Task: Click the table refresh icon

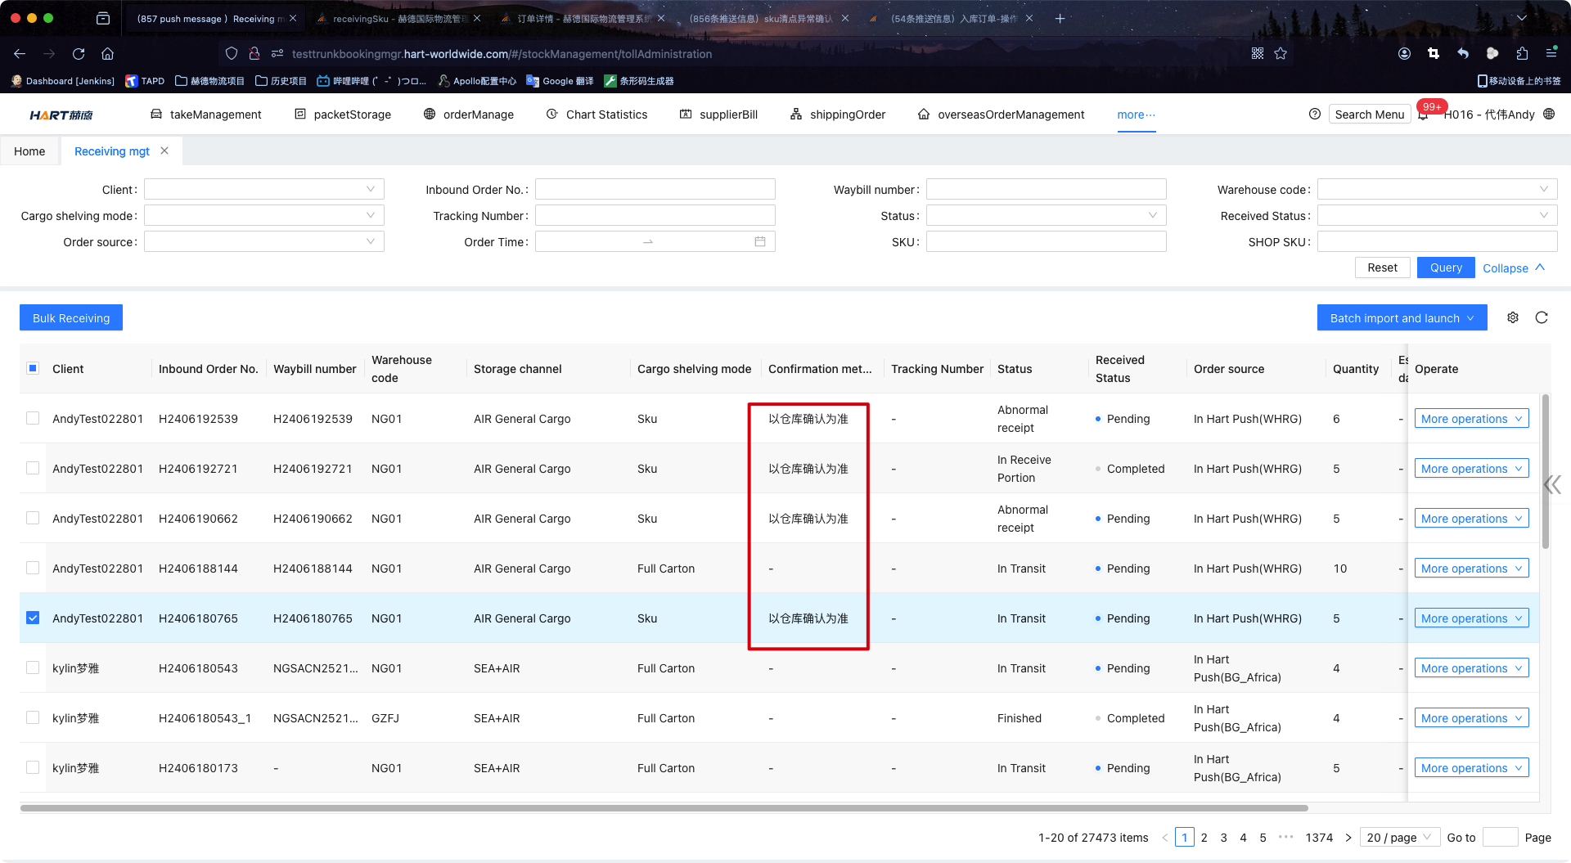Action: 1542,317
